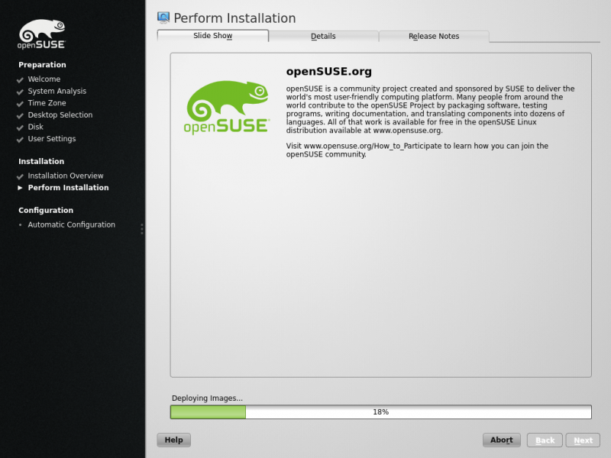Click the Installation section heading
The image size is (611, 458).
[x=41, y=161]
